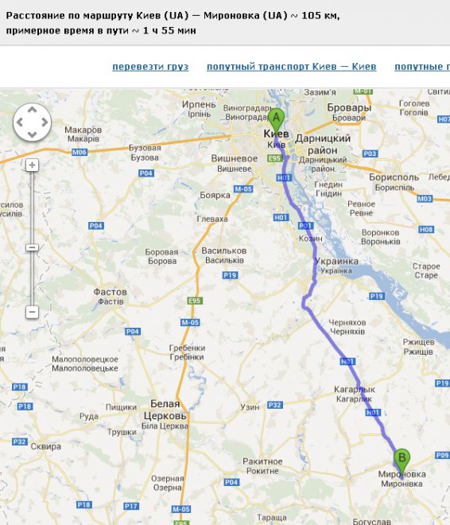Pan the map up with arrow control
Image resolution: width=450 pixels, height=525 pixels.
(32, 110)
